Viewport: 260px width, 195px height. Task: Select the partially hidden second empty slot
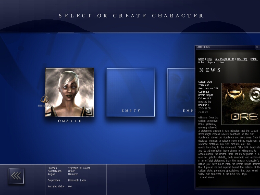click(x=181, y=92)
